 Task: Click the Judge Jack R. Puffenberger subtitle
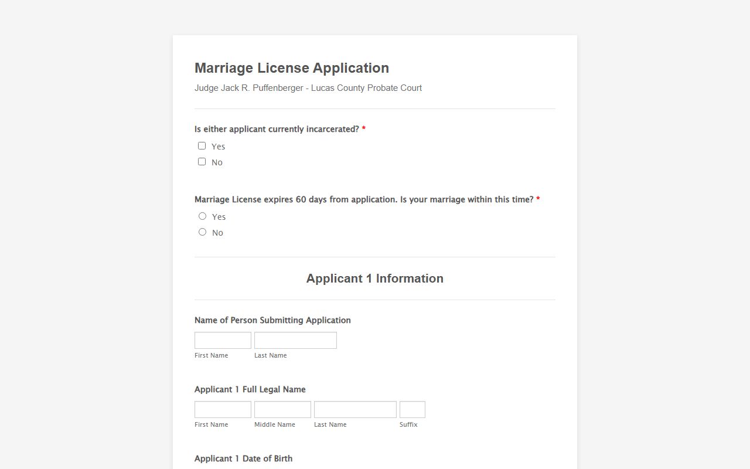point(308,88)
